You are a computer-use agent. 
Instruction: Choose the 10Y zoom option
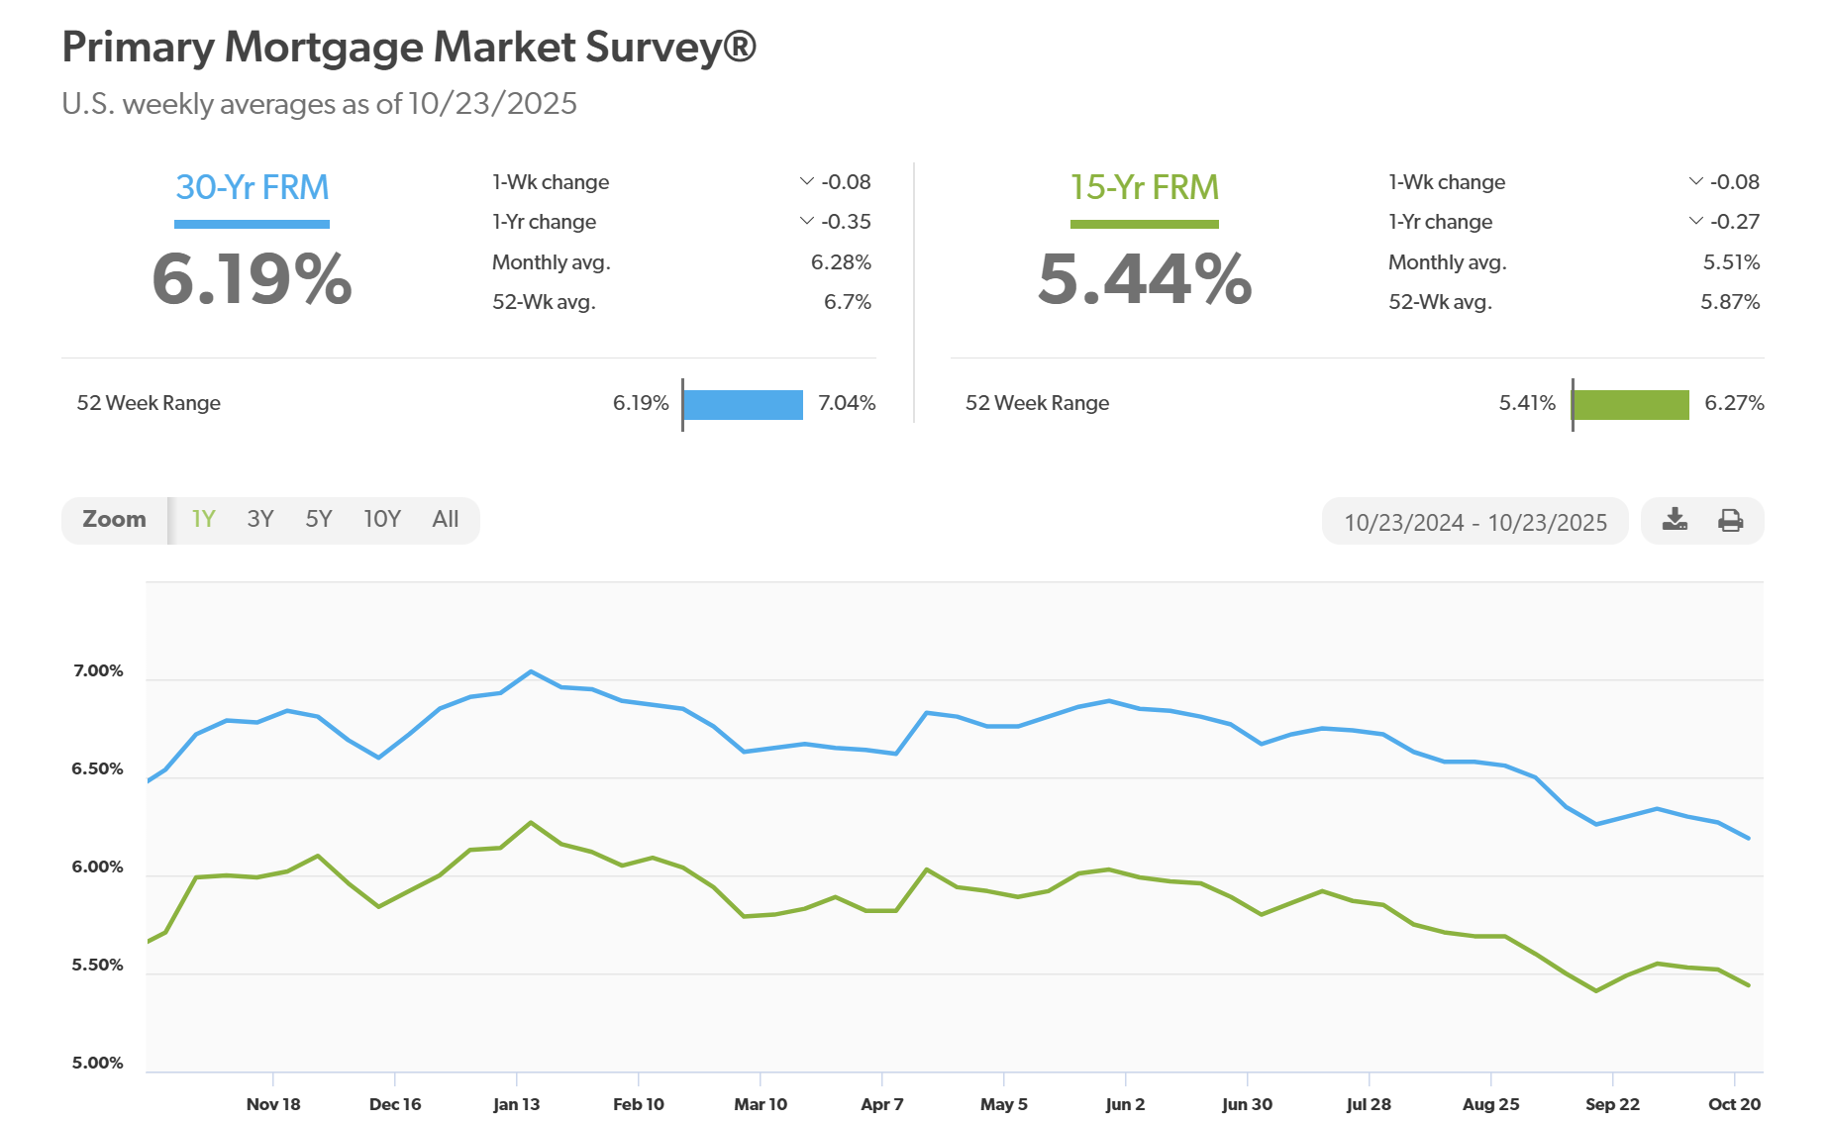pyautogui.click(x=381, y=519)
